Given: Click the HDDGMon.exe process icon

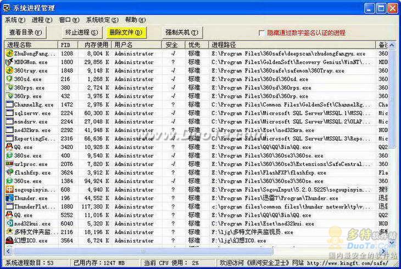Looking at the screenshot, I should pyautogui.click(x=9, y=62).
